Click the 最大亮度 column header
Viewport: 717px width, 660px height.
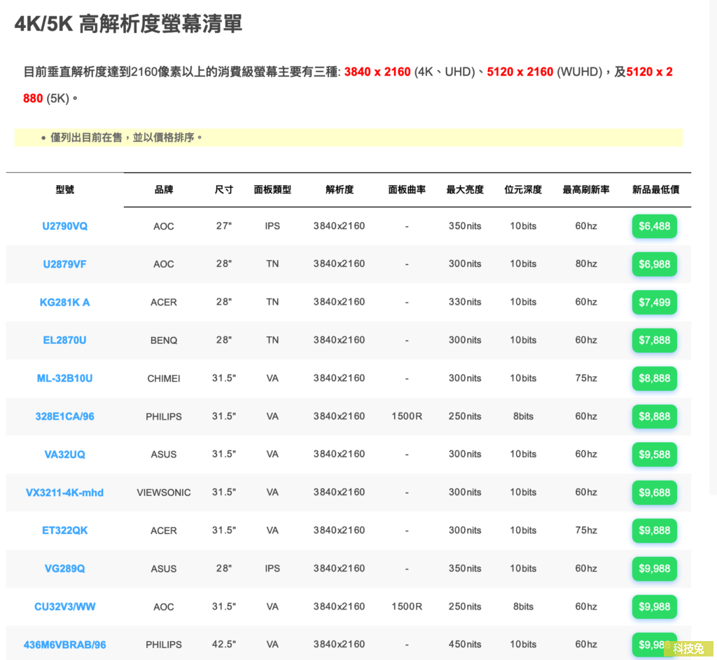(x=465, y=189)
